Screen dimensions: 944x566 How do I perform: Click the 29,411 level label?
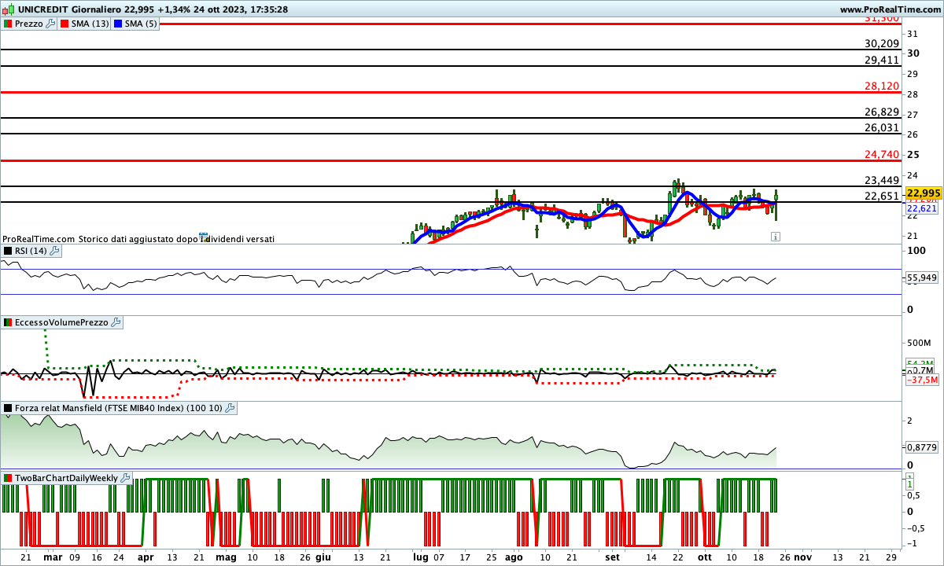881,60
